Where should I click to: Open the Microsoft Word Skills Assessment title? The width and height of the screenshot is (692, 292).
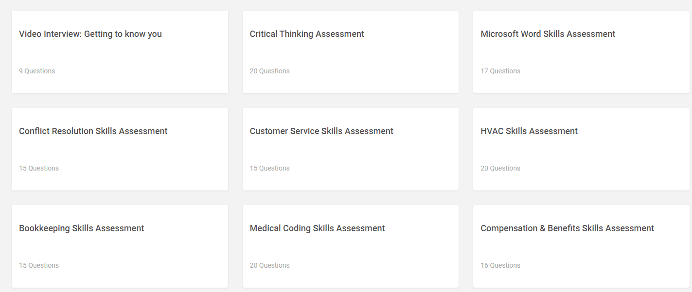tap(548, 34)
